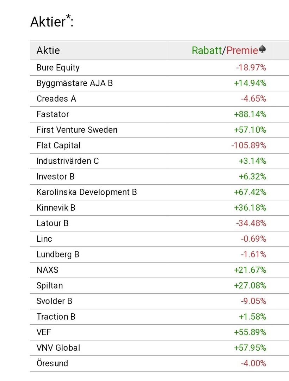Choose the Investor B row
This screenshot has width=289, height=381.
[x=56, y=176]
